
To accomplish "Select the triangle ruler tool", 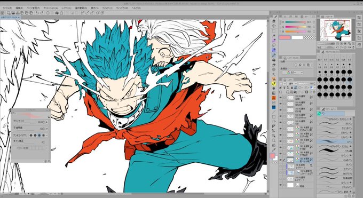I will (274, 126).
